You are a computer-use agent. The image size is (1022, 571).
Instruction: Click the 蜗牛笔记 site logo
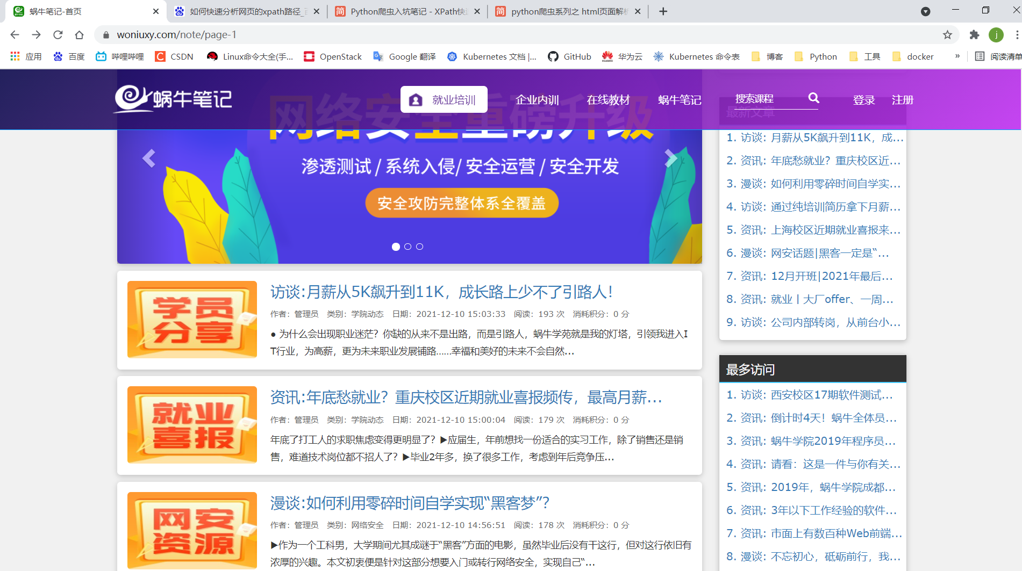tap(173, 99)
